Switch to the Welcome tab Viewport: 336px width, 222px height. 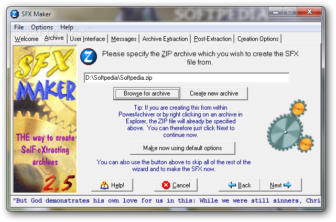26,39
